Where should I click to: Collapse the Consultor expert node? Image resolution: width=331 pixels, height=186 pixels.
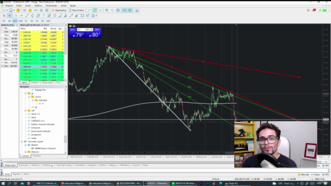click(x=22, y=142)
